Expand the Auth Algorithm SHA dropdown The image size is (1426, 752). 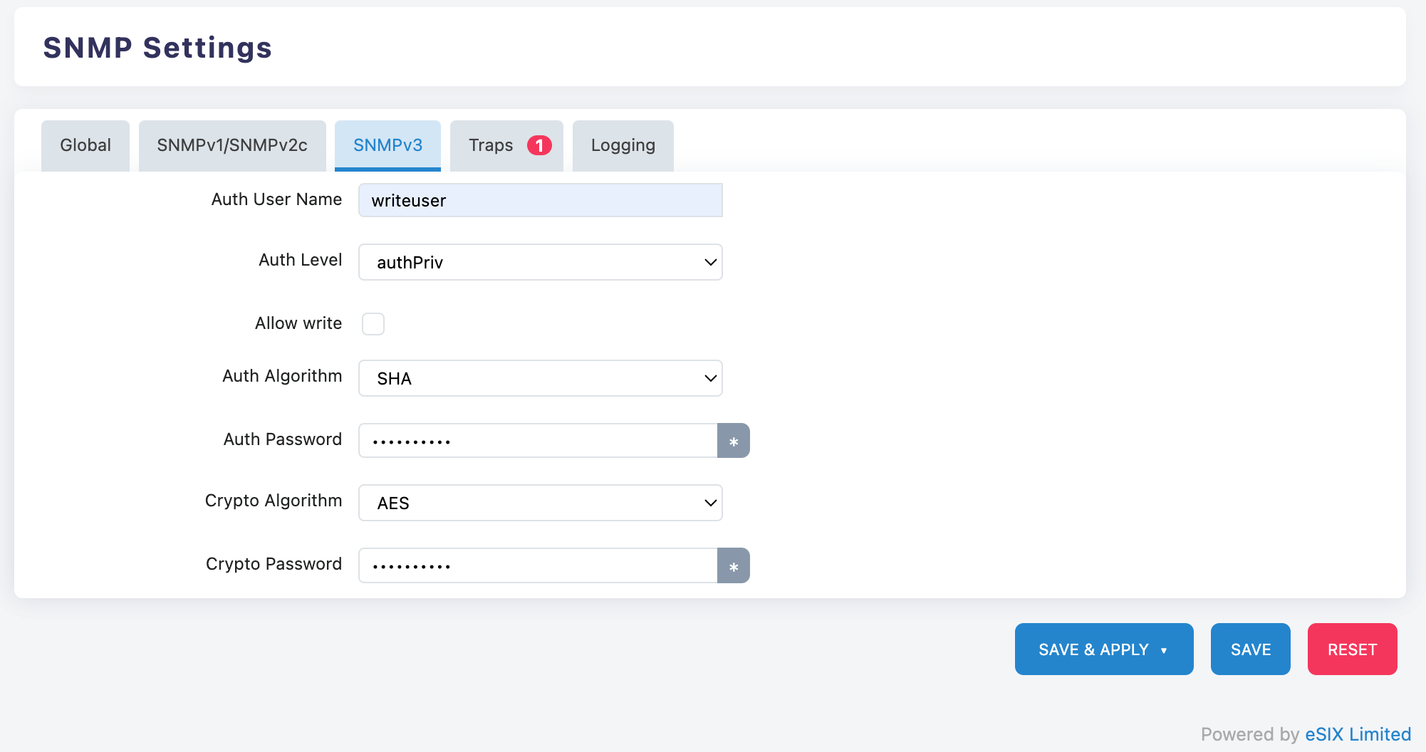540,378
